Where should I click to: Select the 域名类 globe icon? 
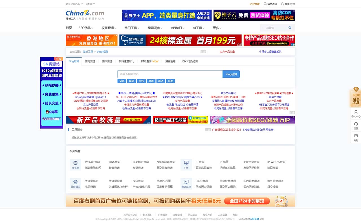point(75,165)
